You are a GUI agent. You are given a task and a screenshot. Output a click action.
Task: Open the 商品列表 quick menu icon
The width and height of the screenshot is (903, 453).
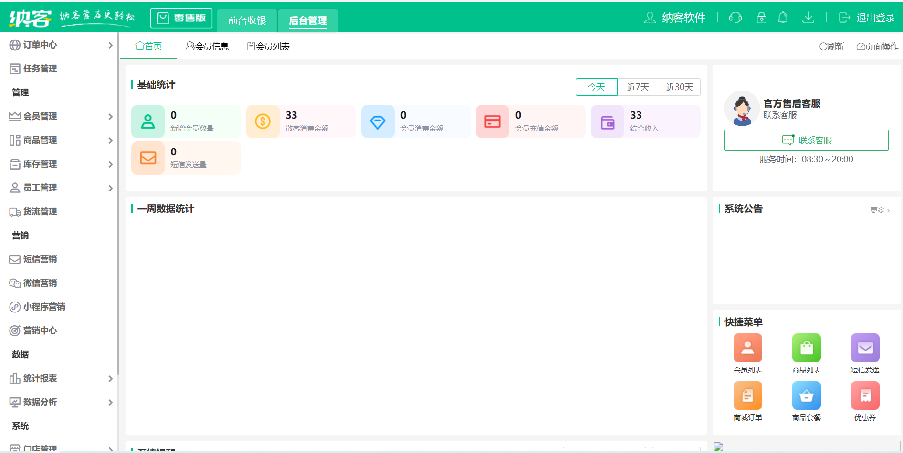click(806, 348)
